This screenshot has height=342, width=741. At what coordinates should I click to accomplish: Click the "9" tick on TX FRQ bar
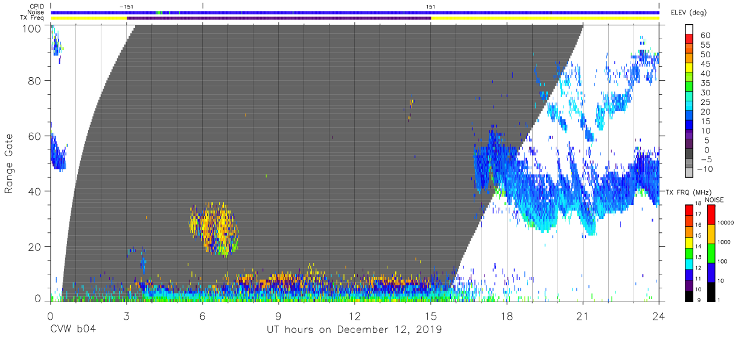(699, 302)
